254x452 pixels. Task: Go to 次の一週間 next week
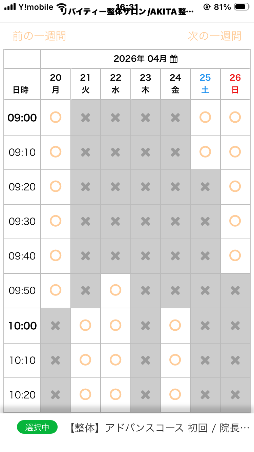[x=214, y=36]
